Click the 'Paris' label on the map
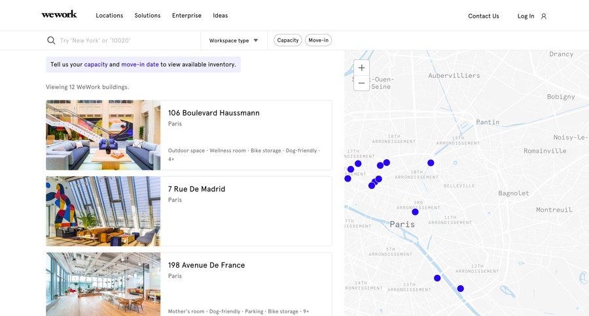589x316 pixels. tap(402, 224)
